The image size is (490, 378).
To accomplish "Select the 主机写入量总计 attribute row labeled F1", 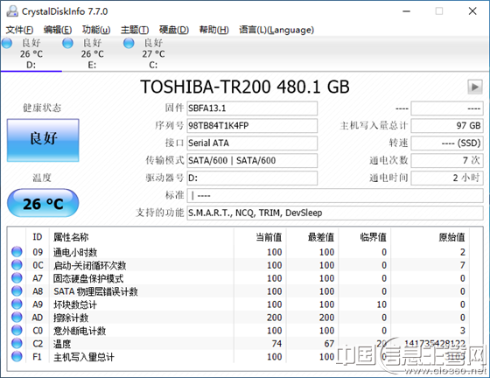I will 238,357.
